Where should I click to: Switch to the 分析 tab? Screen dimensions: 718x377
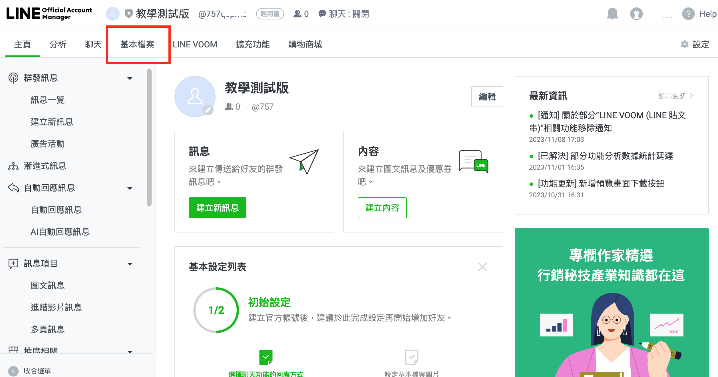58,44
